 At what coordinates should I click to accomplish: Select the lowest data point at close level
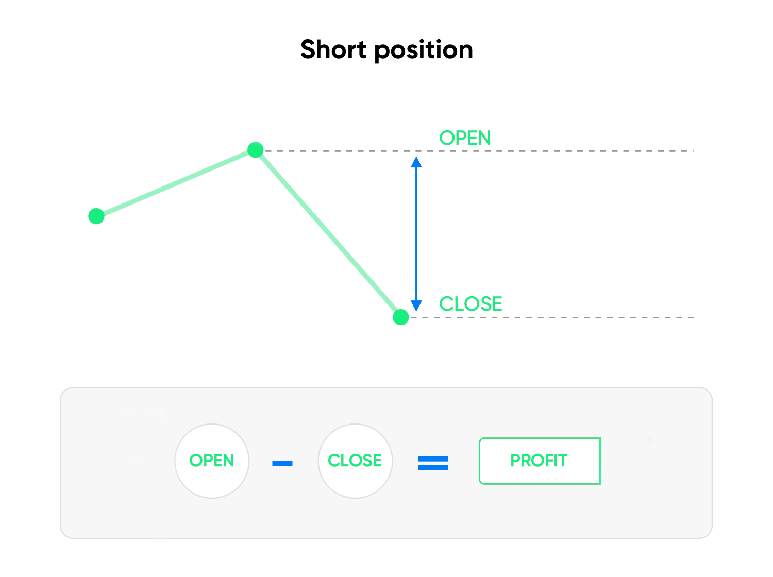[x=400, y=317]
